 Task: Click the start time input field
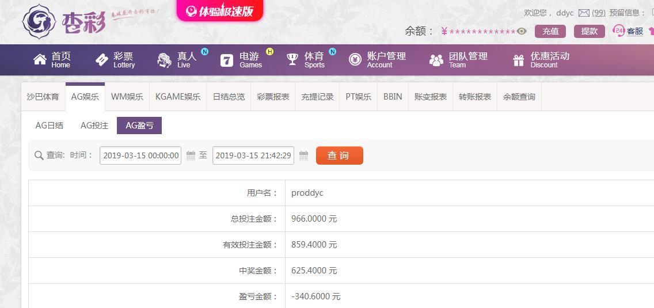(x=140, y=155)
